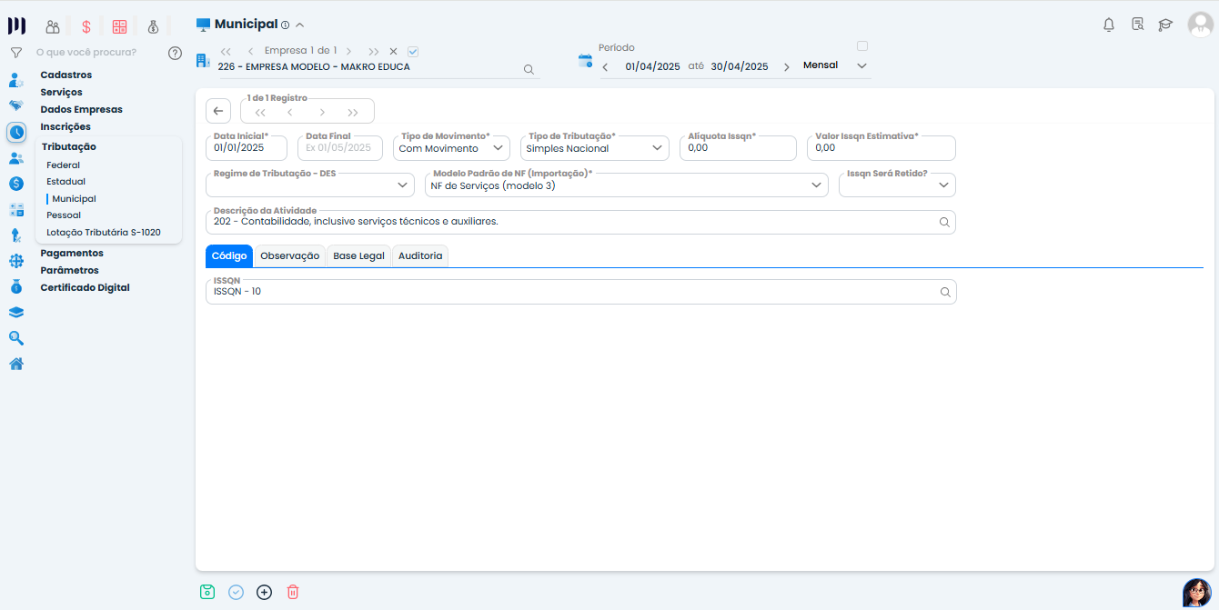
Task: Click the help question mark icon
Action: point(176,53)
